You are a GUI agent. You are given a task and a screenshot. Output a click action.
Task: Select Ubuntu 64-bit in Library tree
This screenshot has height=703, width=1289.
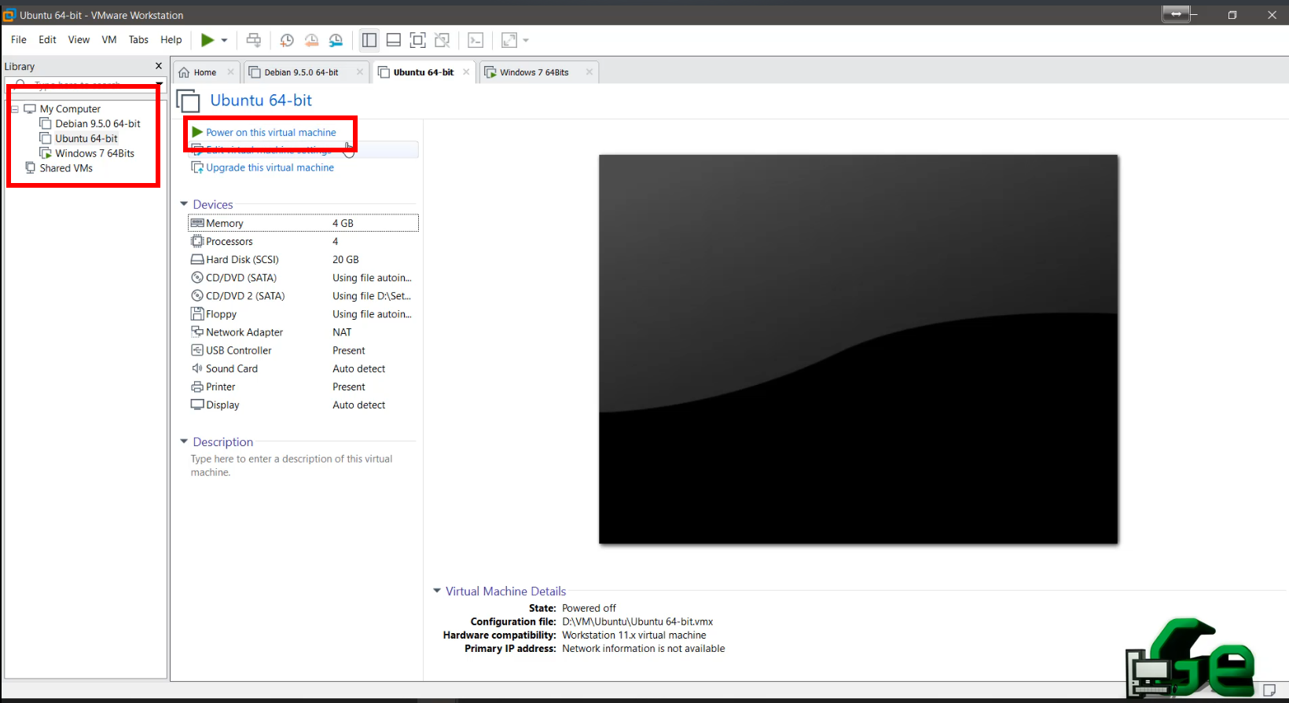coord(86,139)
